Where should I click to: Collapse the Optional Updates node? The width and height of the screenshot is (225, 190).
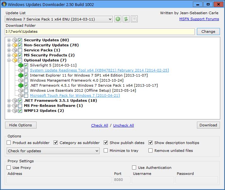(9, 60)
